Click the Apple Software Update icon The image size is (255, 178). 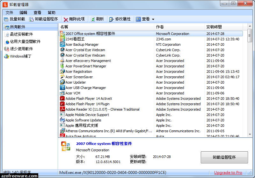tap(62, 120)
